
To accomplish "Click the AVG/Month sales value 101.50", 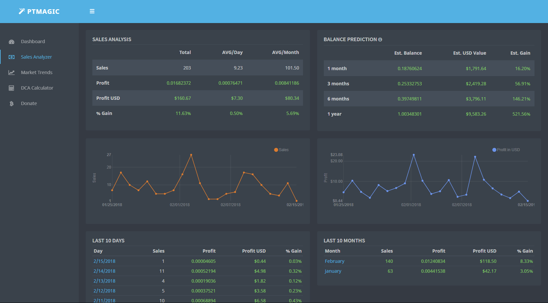I will 292,68.
